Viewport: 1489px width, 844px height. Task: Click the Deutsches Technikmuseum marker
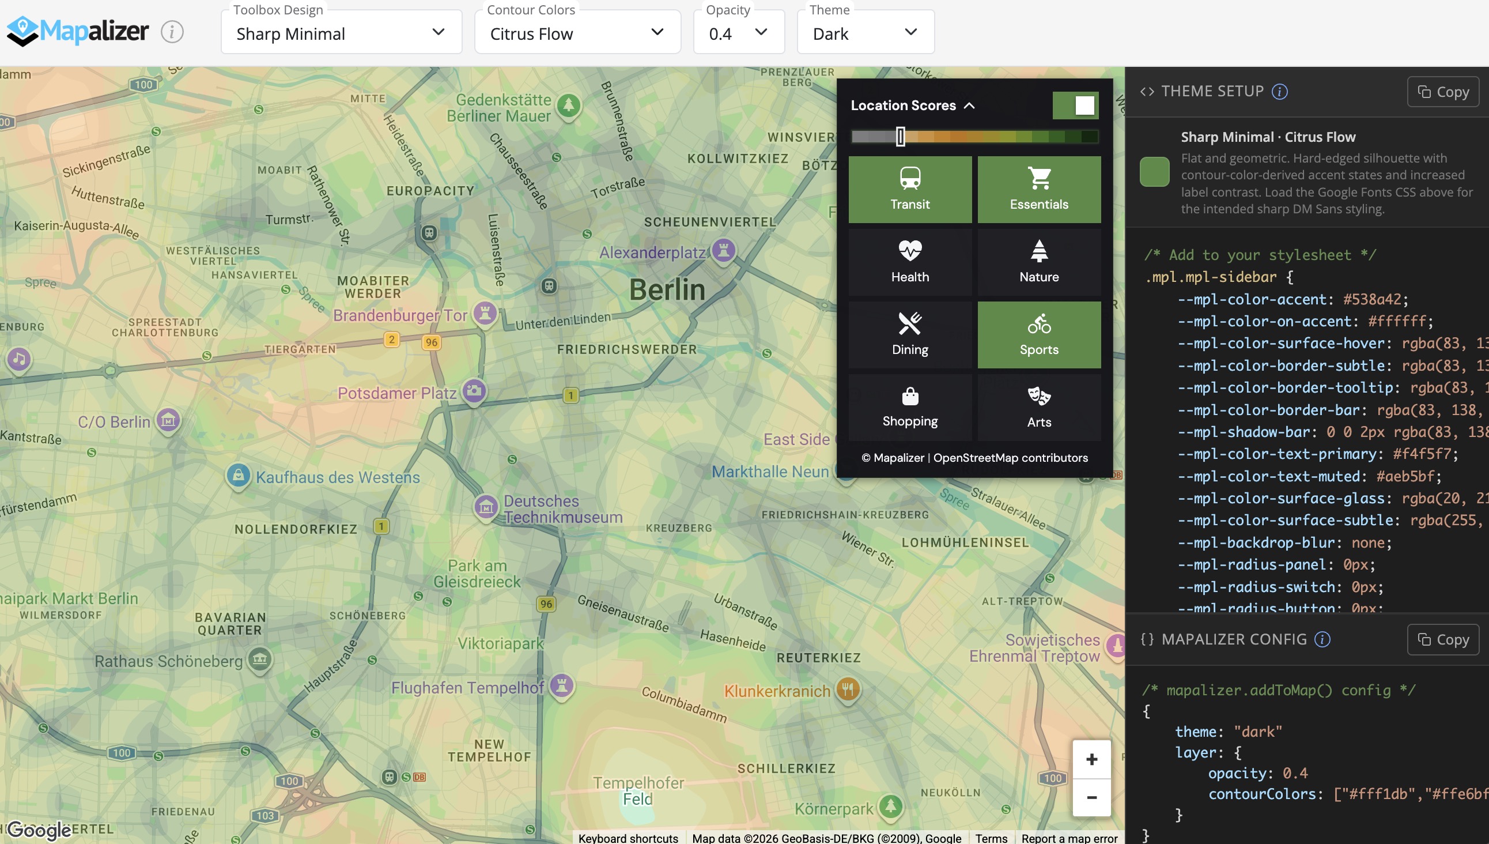(x=486, y=508)
